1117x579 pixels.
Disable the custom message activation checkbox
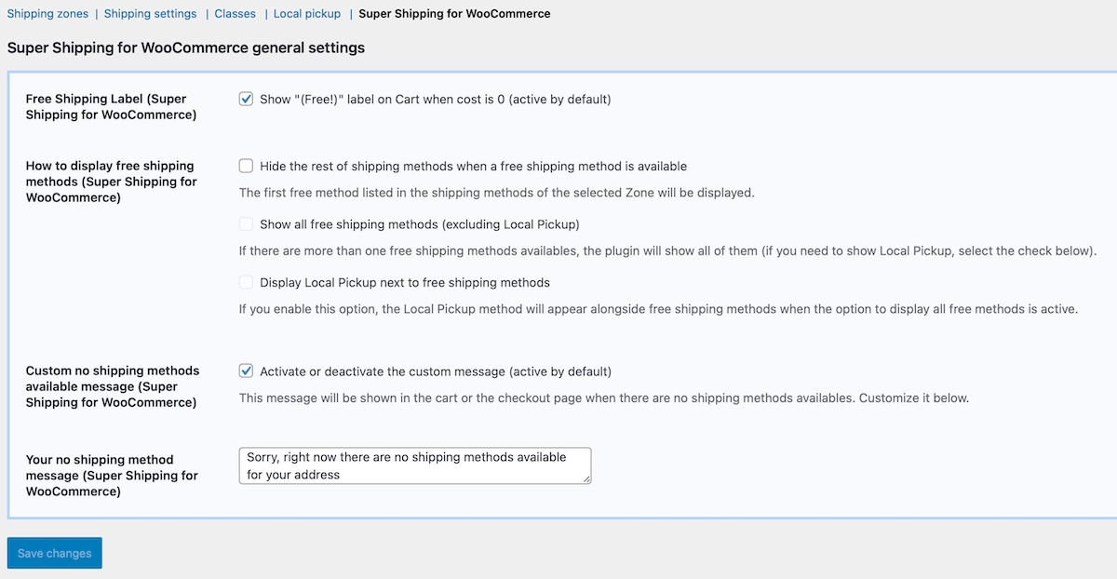247,371
